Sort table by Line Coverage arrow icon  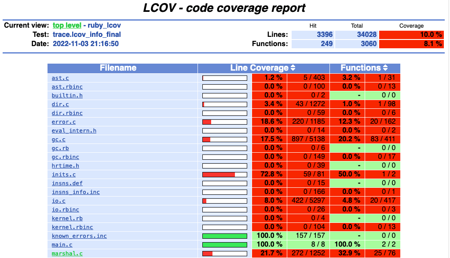point(293,68)
